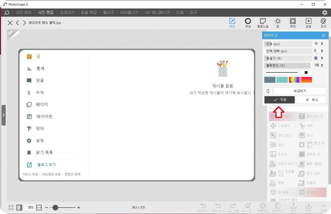Open the 색상 color adjustments icon
331x214 pixels.
(x=248, y=23)
